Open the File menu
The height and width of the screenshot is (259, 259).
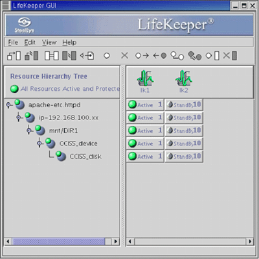(13, 42)
